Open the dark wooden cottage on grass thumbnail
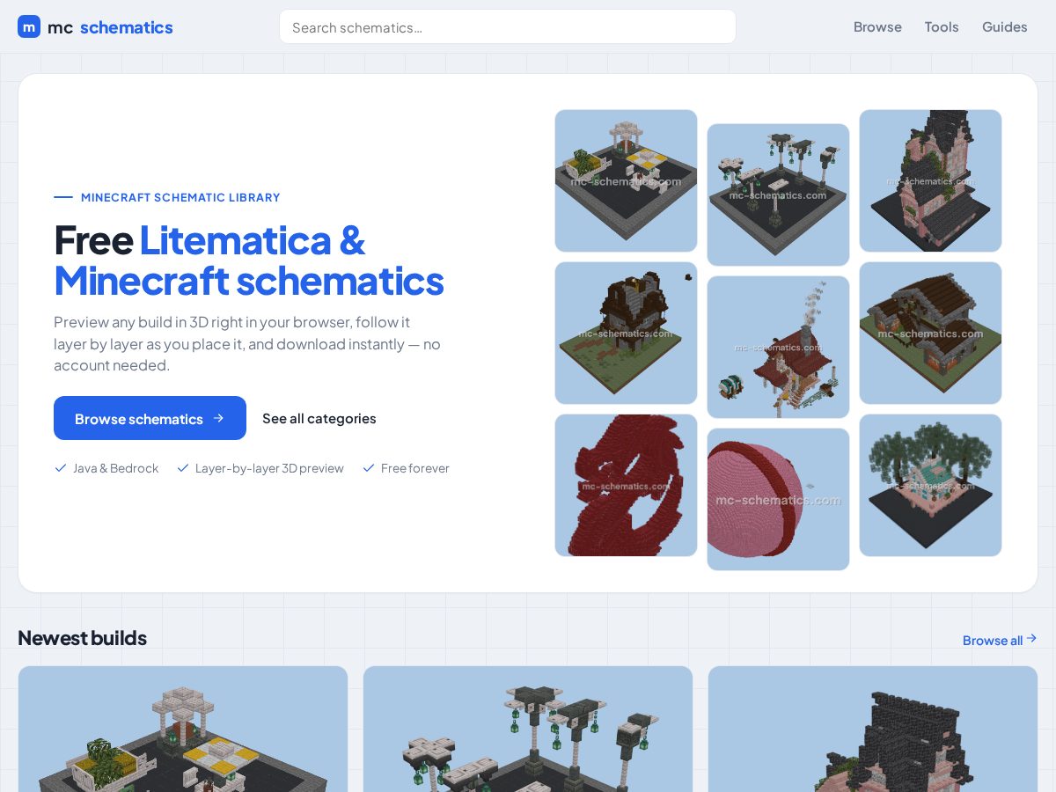The image size is (1056, 792). [x=626, y=333]
